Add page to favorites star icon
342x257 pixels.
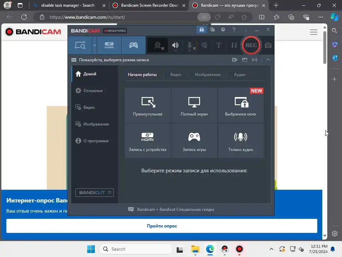click(x=244, y=17)
